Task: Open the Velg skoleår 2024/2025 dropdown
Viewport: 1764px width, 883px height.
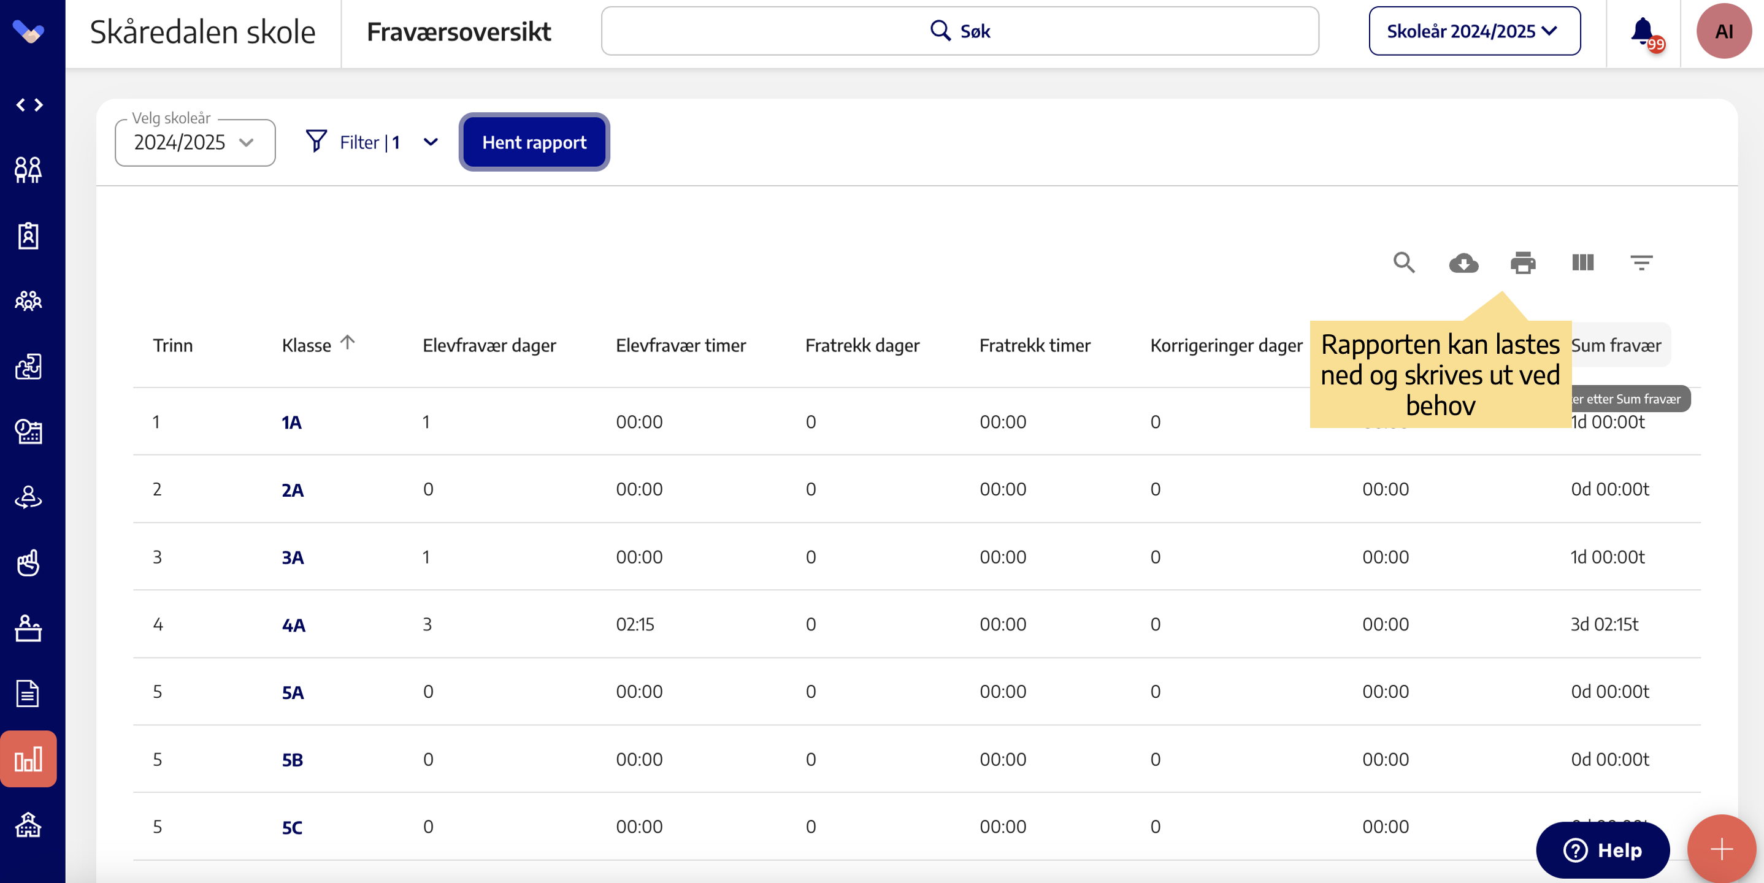Action: pyautogui.click(x=195, y=142)
